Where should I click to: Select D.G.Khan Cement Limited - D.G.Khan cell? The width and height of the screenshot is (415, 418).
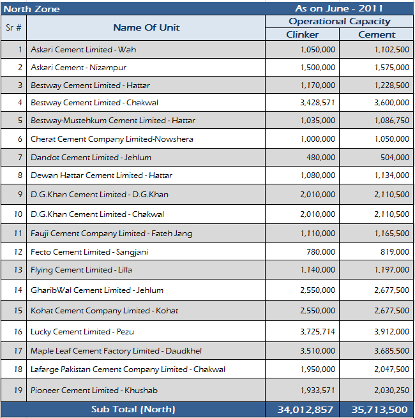[x=100, y=195]
